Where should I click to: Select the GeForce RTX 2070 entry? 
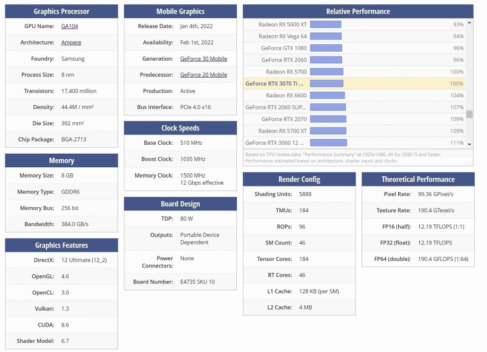[x=354, y=119]
